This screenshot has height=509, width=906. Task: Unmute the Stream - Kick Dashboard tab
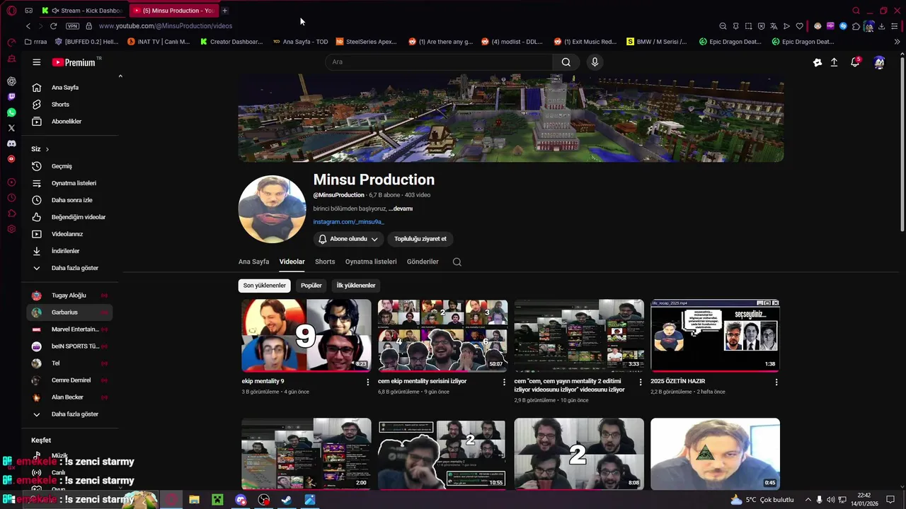coord(55,11)
